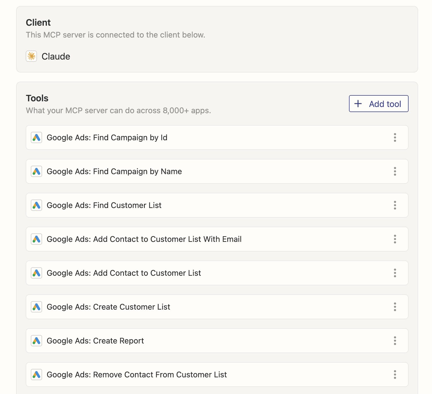Open options menu for Create Customer List
The height and width of the screenshot is (394, 432).
(x=395, y=307)
